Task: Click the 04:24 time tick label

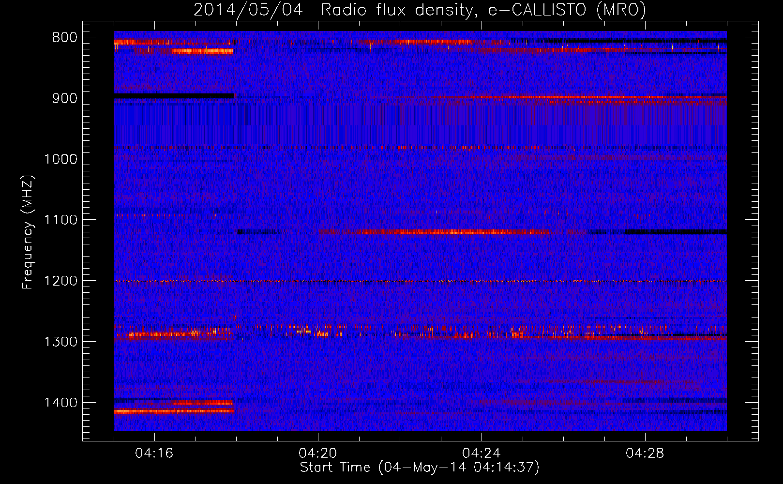Action: pyautogui.click(x=482, y=454)
